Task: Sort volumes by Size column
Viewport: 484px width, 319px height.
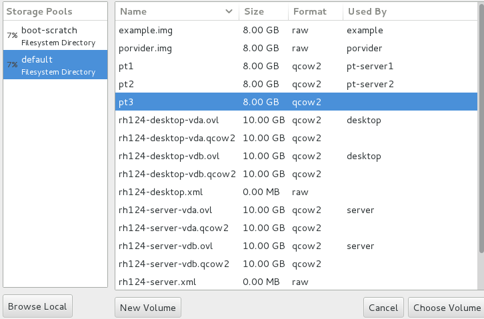Action: coord(263,11)
